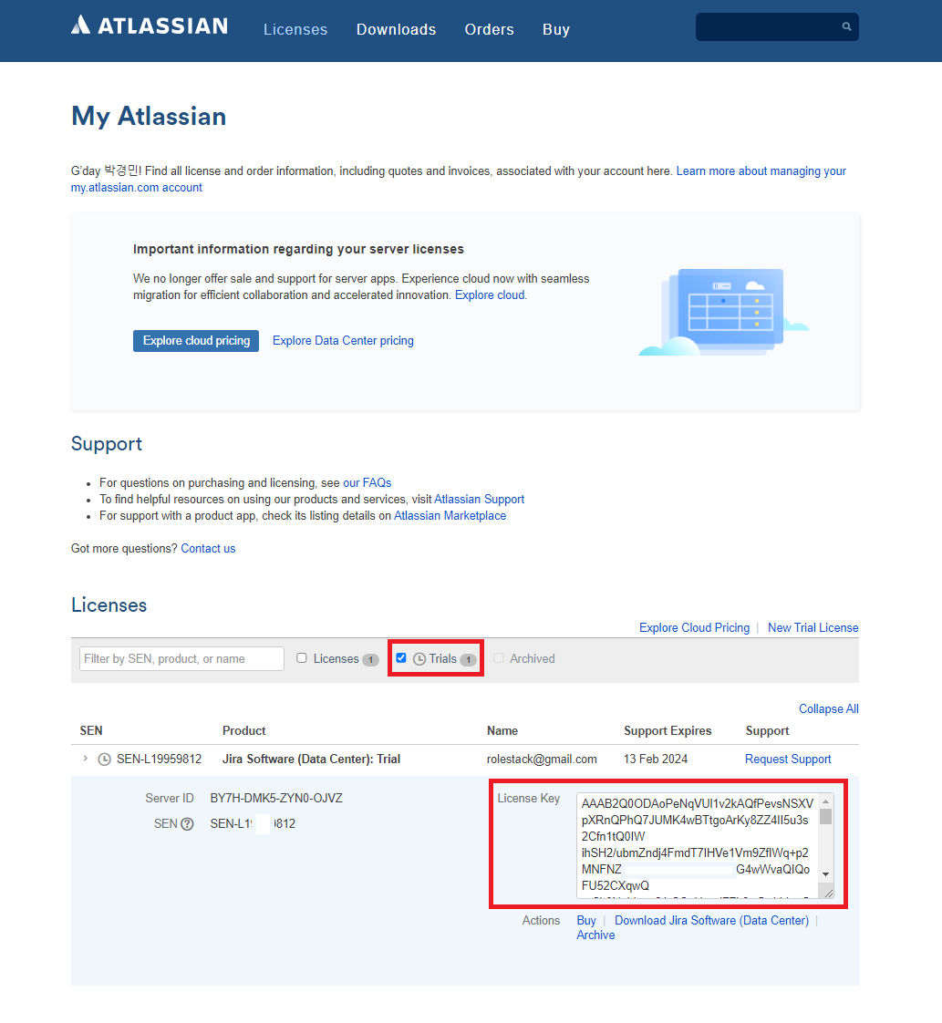Open the Atlassian Marketplace link
Viewport: 942px width, 1023px height.
450,515
